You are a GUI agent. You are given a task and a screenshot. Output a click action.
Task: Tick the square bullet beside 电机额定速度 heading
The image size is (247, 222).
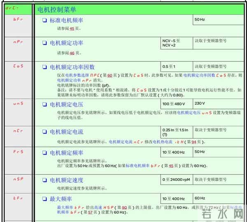point(44,180)
